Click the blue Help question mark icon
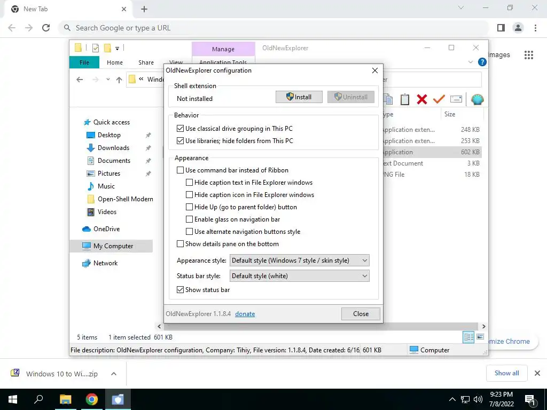The image size is (547, 410). click(x=482, y=62)
